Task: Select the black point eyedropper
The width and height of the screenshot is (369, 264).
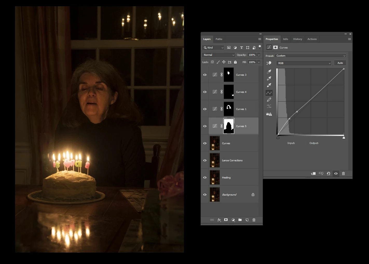Action: [269, 71]
